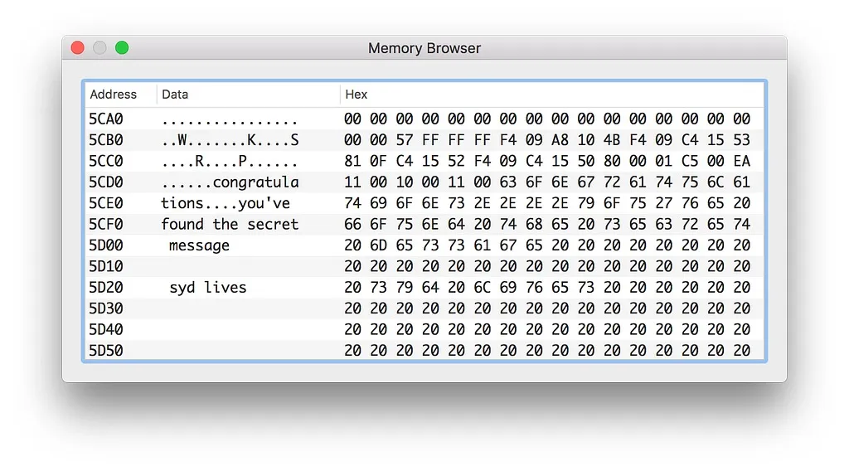Click data text 'tions....you've'

(226, 203)
